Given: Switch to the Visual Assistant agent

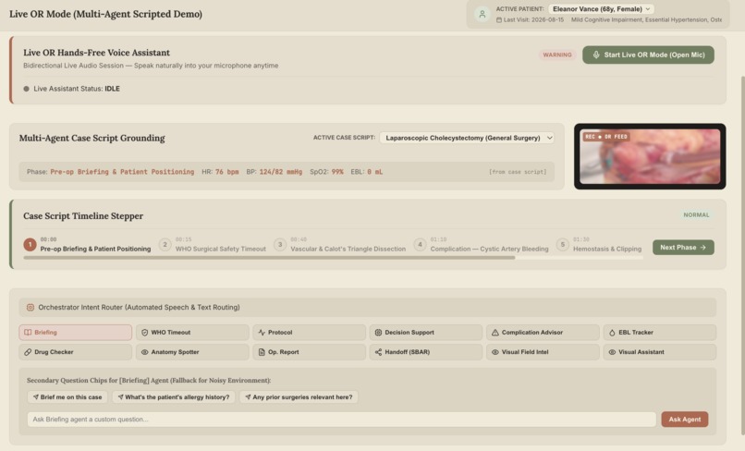Looking at the screenshot, I should click(x=659, y=352).
